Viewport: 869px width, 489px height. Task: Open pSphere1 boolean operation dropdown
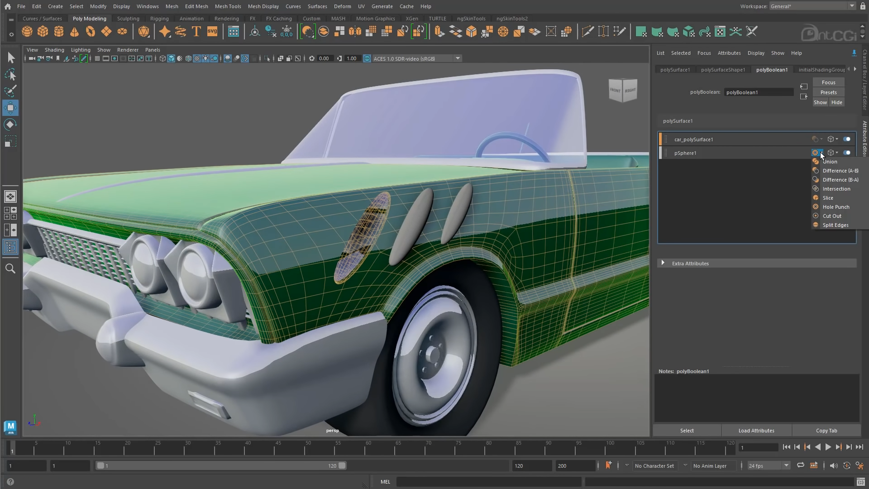tap(817, 153)
